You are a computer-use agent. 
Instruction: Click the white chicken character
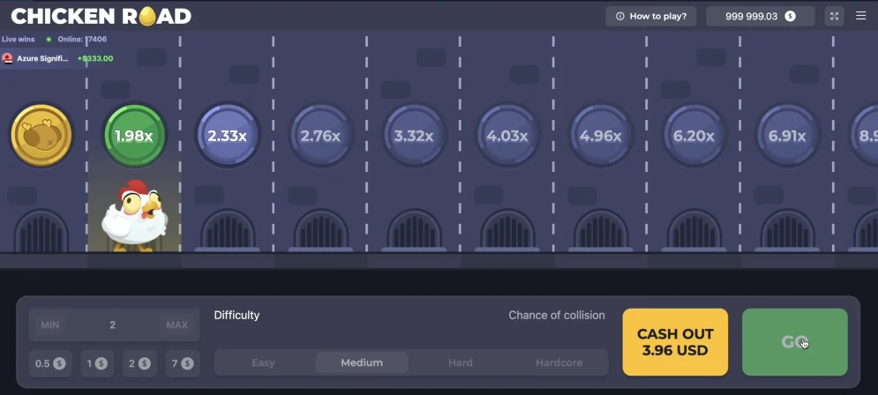(134, 216)
